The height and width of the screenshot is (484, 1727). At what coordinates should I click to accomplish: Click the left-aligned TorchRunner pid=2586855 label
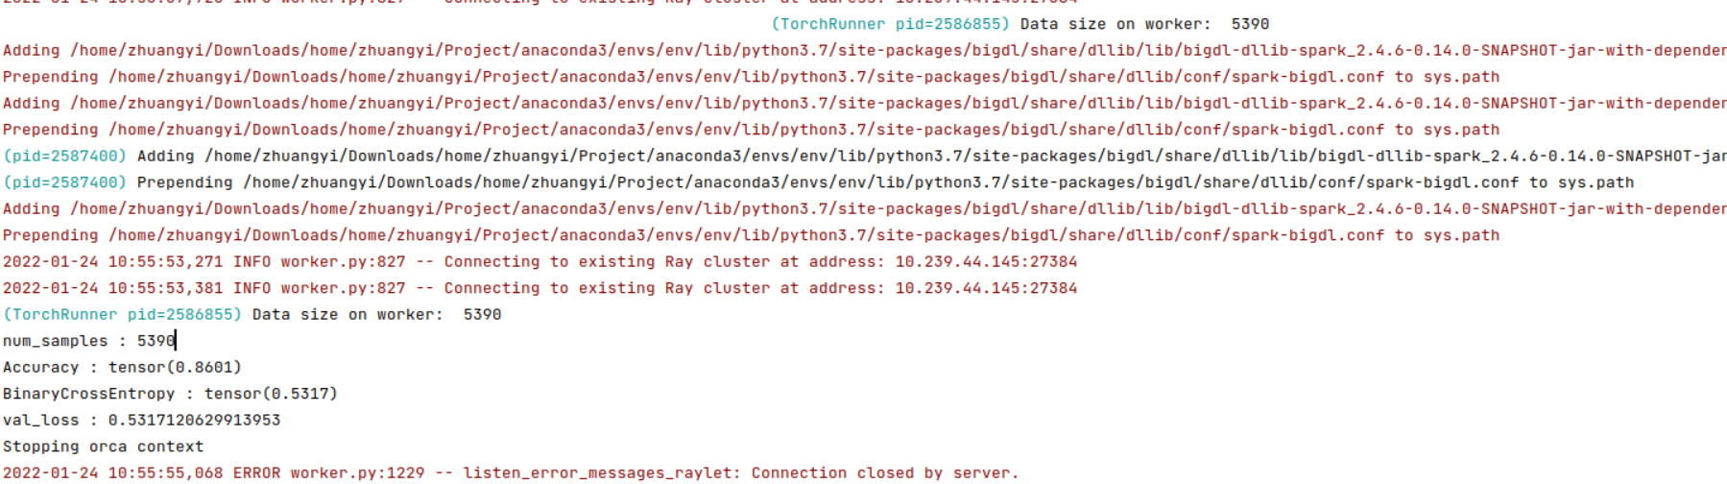pos(122,314)
